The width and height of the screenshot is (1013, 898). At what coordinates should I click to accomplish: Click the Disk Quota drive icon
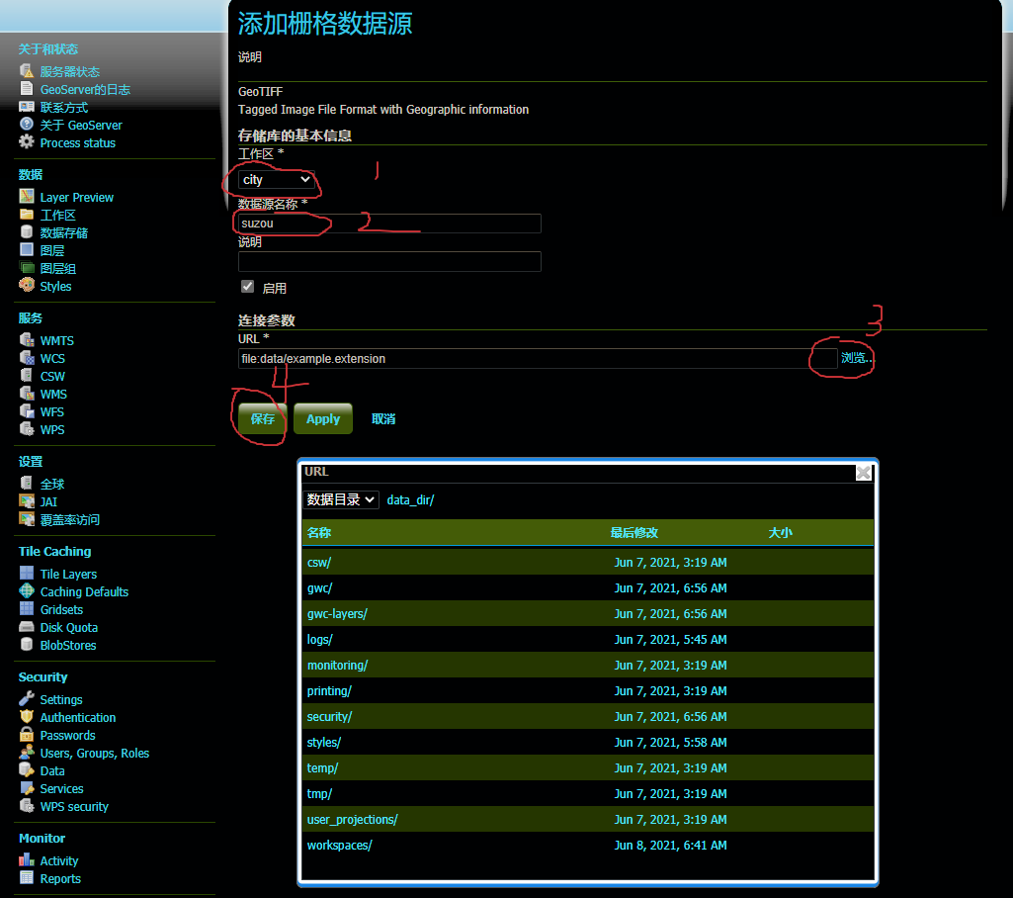(27, 626)
